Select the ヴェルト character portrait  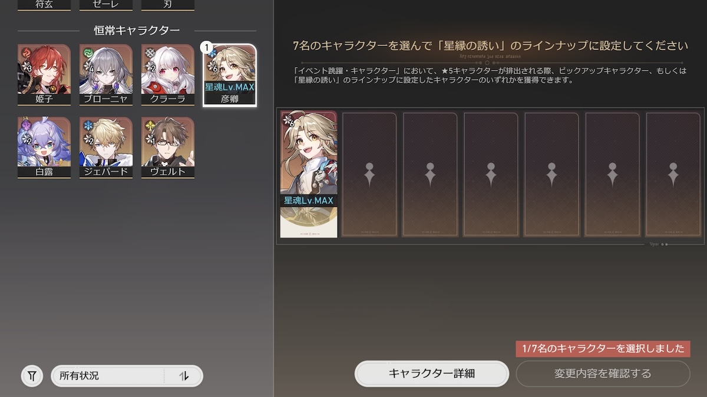(168, 148)
